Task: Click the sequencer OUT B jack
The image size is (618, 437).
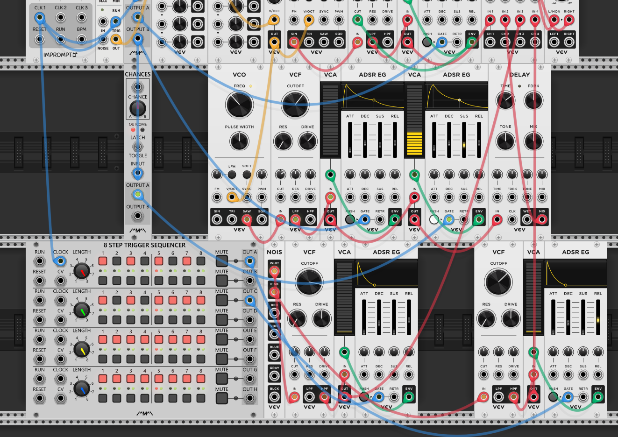Action: click(x=250, y=281)
